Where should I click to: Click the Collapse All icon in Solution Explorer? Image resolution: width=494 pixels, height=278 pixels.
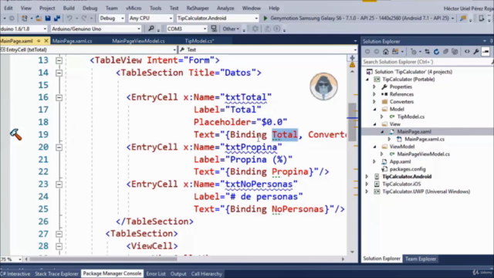(x=445, y=52)
